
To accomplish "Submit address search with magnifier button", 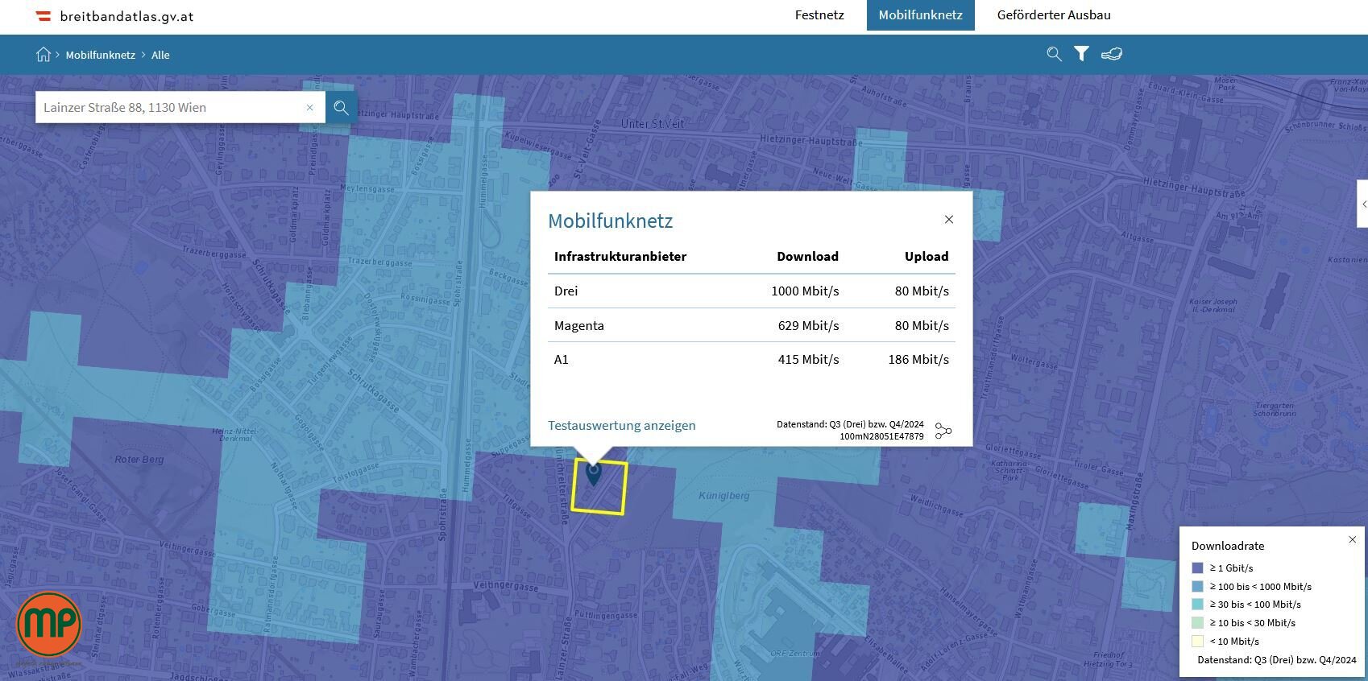I will [342, 107].
